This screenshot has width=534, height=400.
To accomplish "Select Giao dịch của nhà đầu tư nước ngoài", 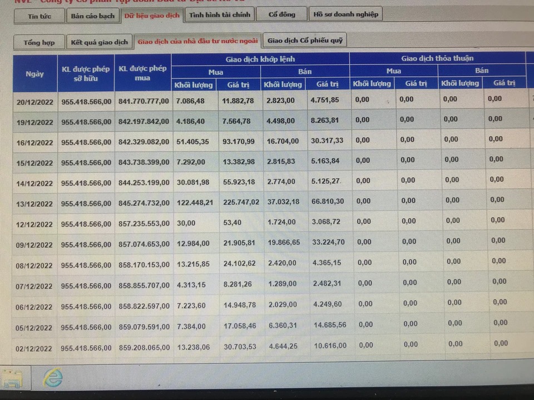I will tap(197, 41).
